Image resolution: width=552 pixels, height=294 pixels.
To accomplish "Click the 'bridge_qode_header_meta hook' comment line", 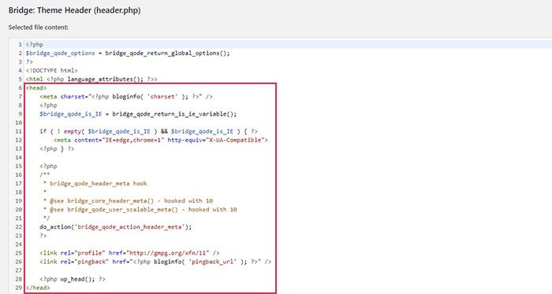I will [95, 183].
